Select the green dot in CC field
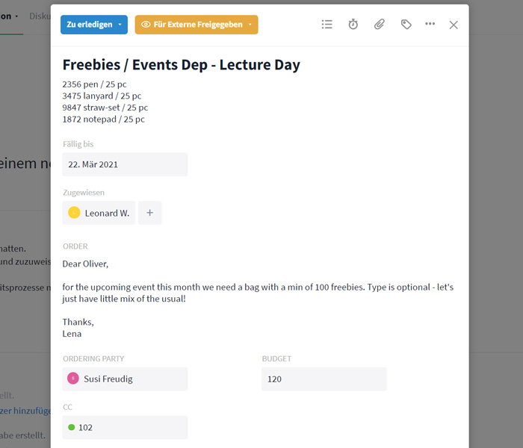Screen dimensions: 523x448 [x=72, y=427]
